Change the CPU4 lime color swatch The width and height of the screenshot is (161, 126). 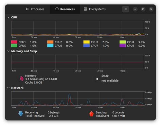click(x=123, y=42)
